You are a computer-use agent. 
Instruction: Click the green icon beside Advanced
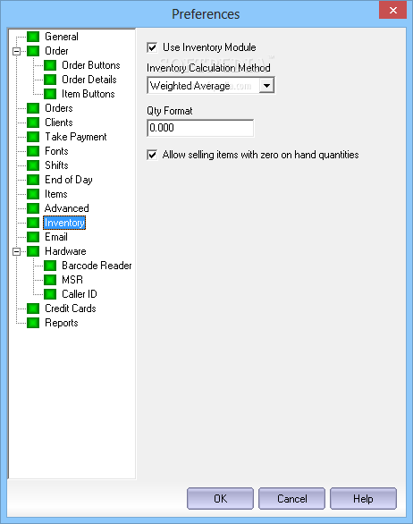(x=33, y=208)
